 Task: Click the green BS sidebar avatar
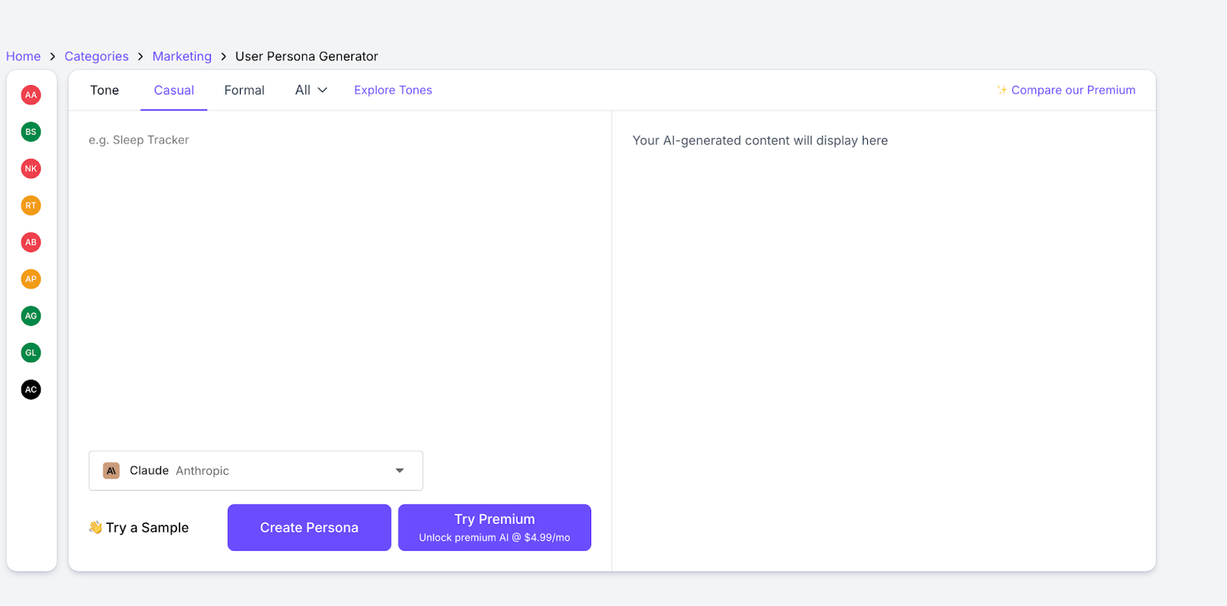pyautogui.click(x=31, y=132)
